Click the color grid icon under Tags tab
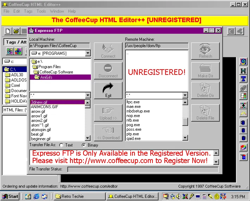250x201 pixels. click(18, 51)
